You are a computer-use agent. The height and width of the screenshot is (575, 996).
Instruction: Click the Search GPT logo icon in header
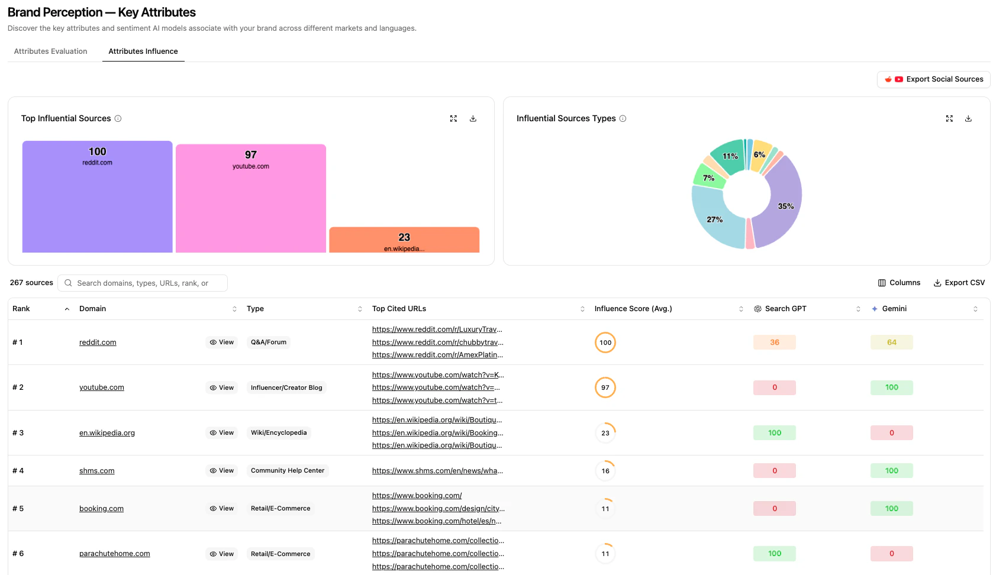758,309
